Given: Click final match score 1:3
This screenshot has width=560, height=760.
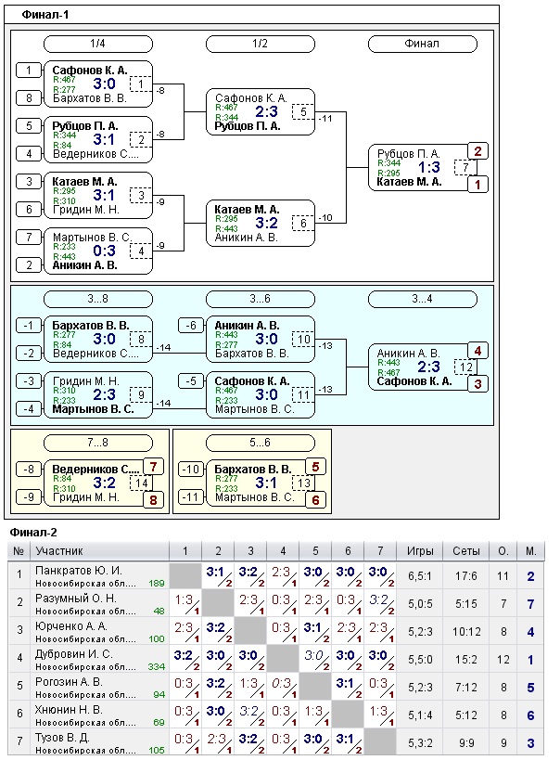Looking at the screenshot, I should pyautogui.click(x=428, y=168).
